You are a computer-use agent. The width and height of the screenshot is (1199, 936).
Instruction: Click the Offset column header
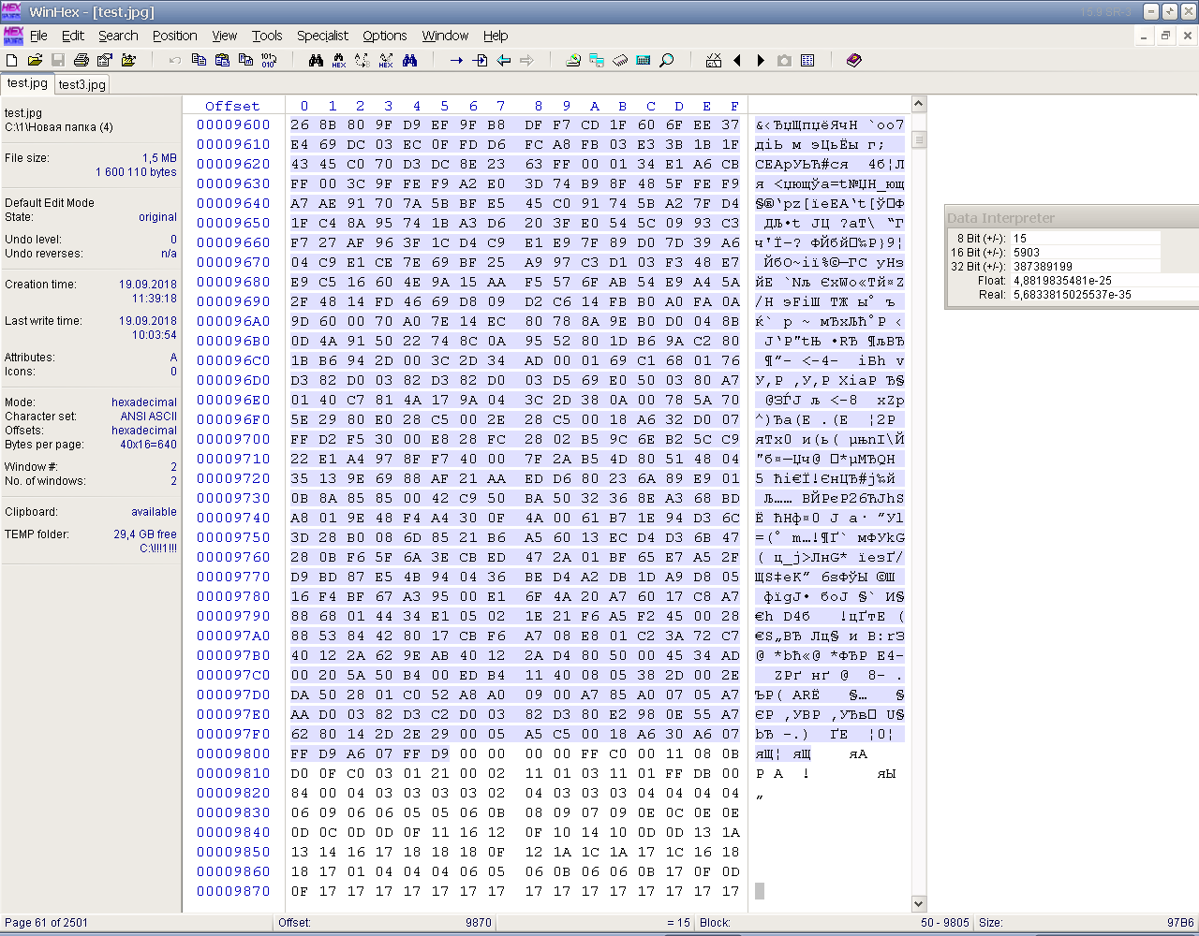pos(232,106)
